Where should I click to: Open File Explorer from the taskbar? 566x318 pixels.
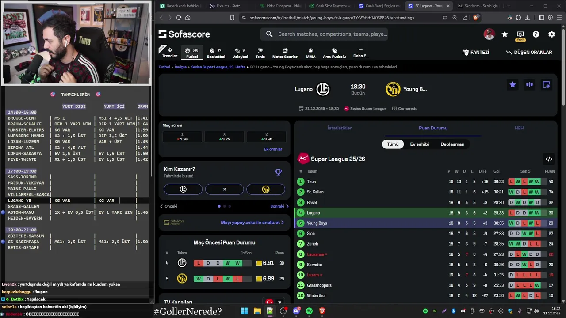pyautogui.click(x=257, y=311)
